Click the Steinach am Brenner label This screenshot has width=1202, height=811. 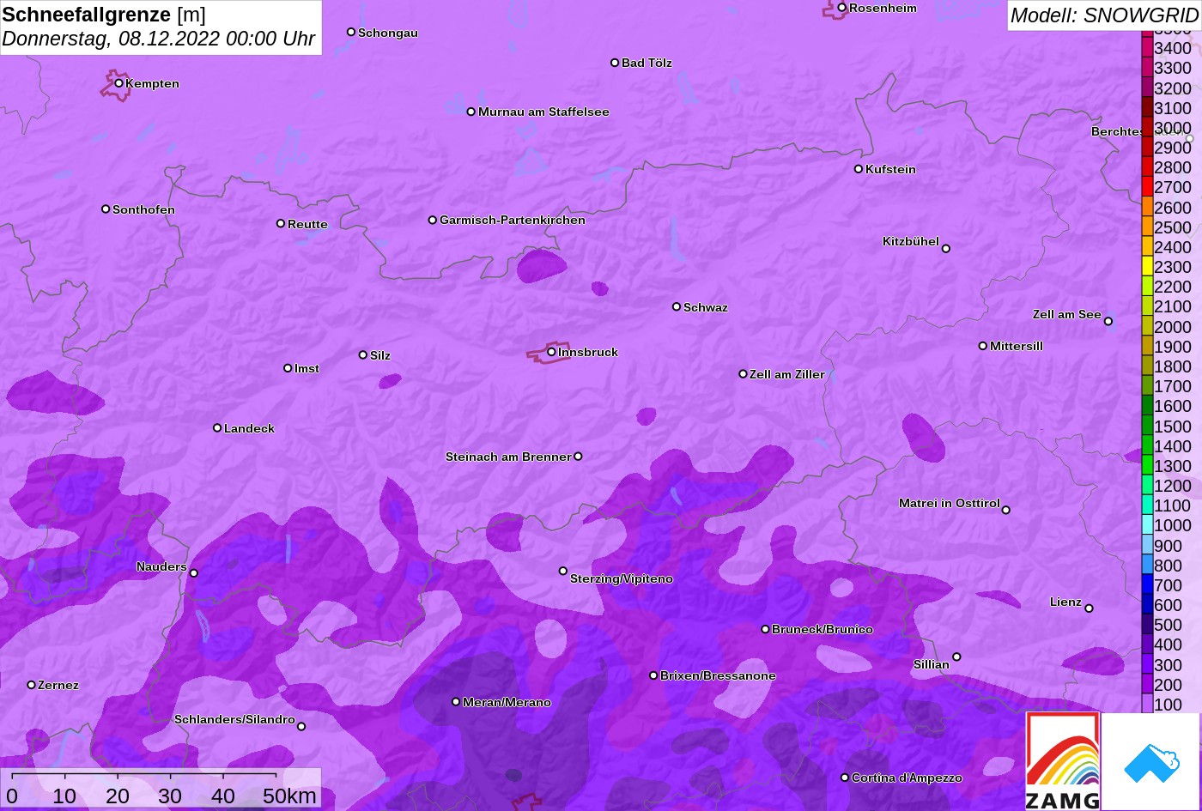(508, 457)
